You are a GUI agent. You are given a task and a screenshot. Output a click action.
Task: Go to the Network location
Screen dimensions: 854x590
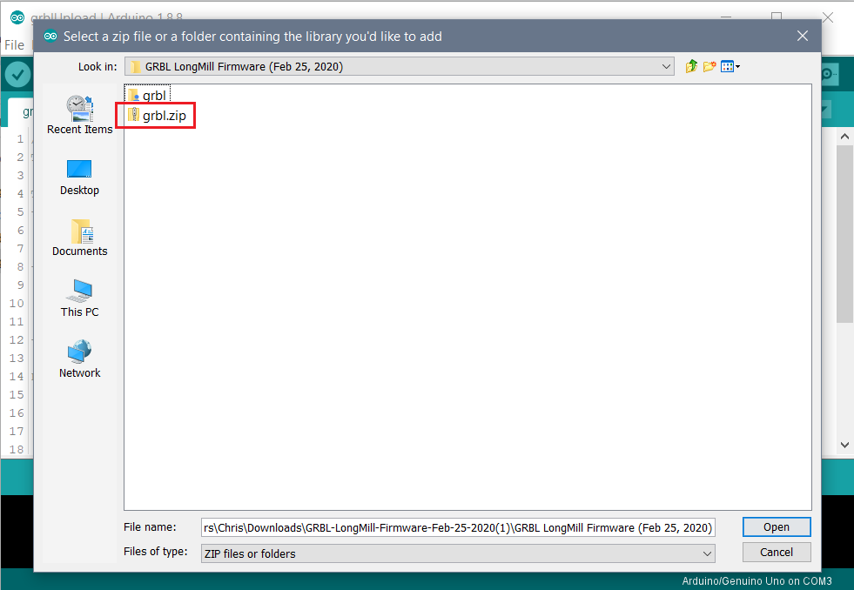[79, 359]
